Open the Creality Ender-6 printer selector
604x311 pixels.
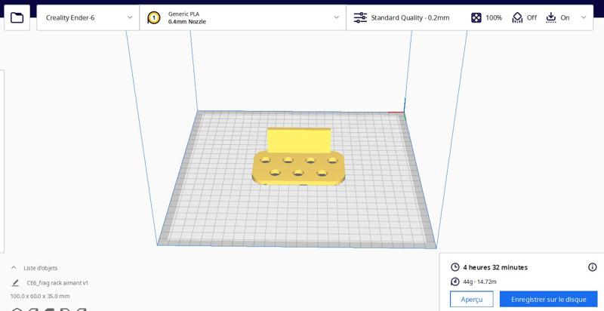pos(88,17)
